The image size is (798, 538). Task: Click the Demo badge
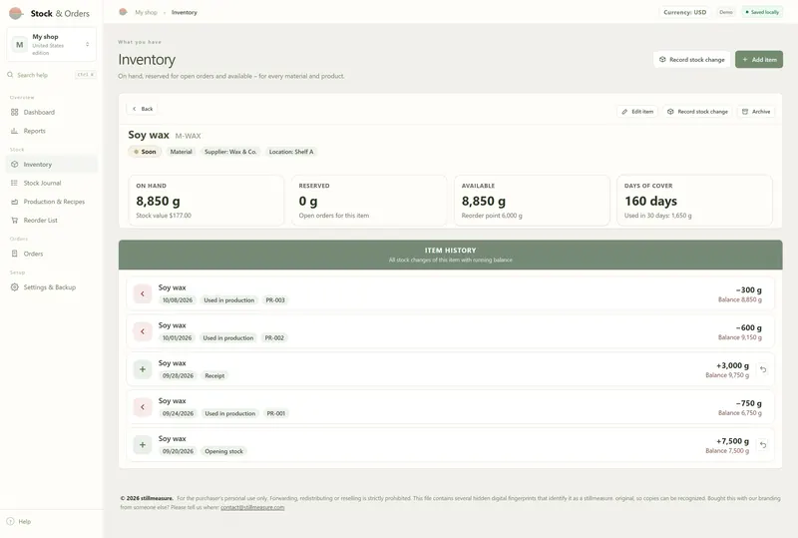click(726, 12)
